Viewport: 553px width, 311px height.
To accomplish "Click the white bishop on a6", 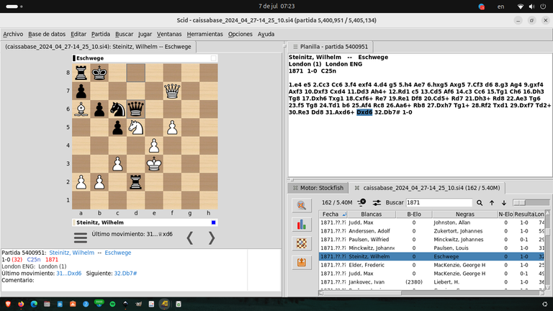I will click(x=81, y=109).
